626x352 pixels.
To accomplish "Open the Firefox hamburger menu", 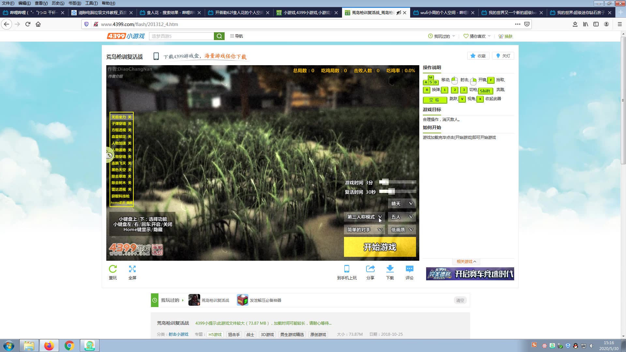I will pyautogui.click(x=620, y=24).
